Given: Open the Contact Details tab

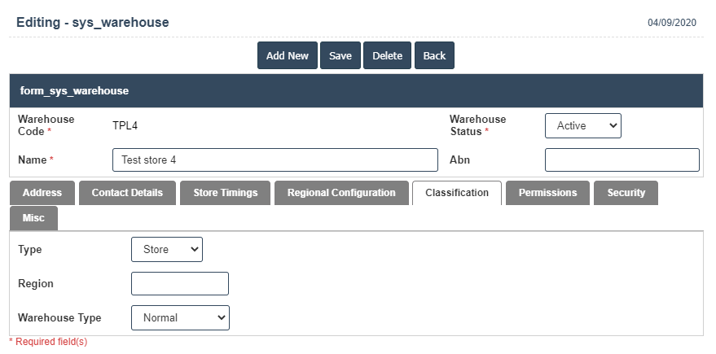Looking at the screenshot, I should coord(127,193).
